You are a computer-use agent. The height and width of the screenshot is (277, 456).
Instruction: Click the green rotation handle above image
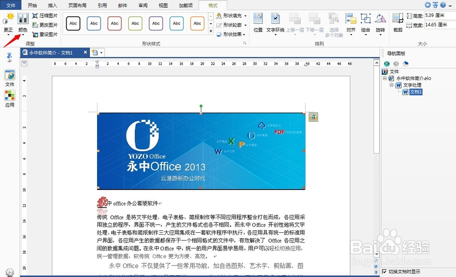pyautogui.click(x=201, y=106)
